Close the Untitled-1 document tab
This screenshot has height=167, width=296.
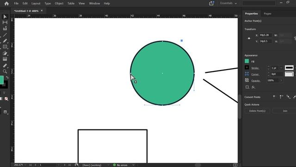42,11
